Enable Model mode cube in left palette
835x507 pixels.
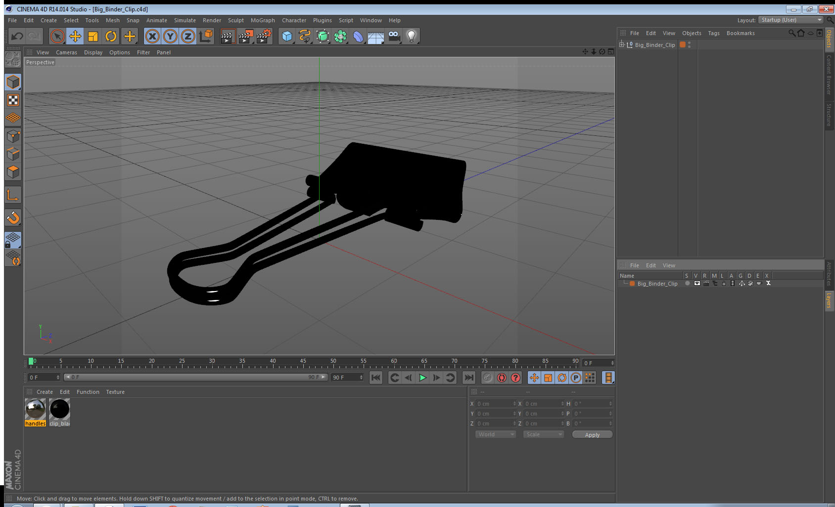13,82
